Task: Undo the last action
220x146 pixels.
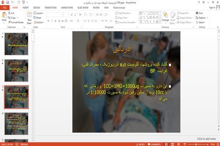Action: coord(12,2)
